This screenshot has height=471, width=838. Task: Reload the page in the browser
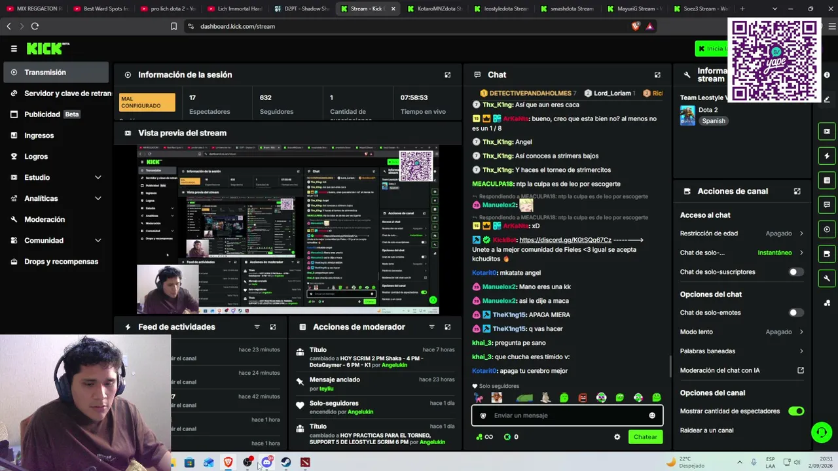pos(35,26)
